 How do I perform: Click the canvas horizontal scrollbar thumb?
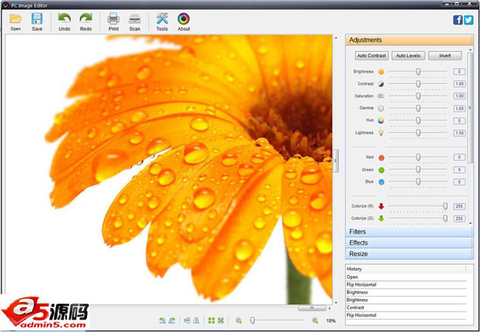312,308
